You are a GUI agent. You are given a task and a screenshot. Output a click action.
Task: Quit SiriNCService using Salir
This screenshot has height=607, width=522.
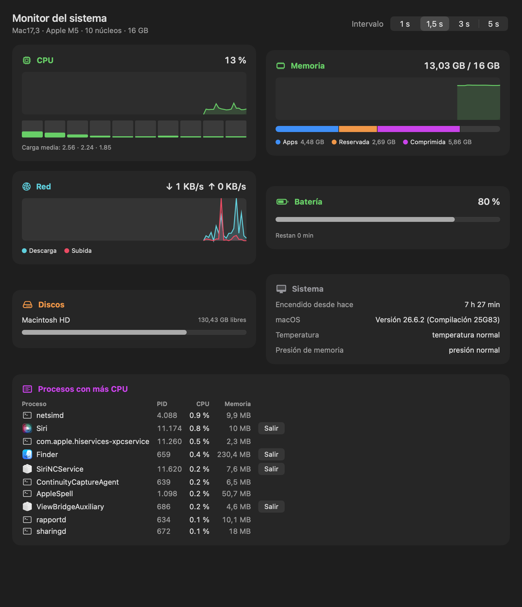[271, 469]
